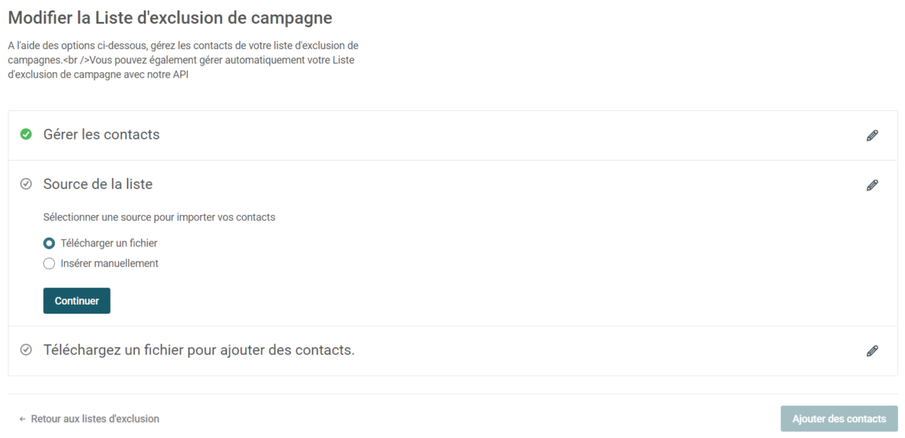
Task: Click the pencil icon for Source de la liste
Action: (873, 185)
